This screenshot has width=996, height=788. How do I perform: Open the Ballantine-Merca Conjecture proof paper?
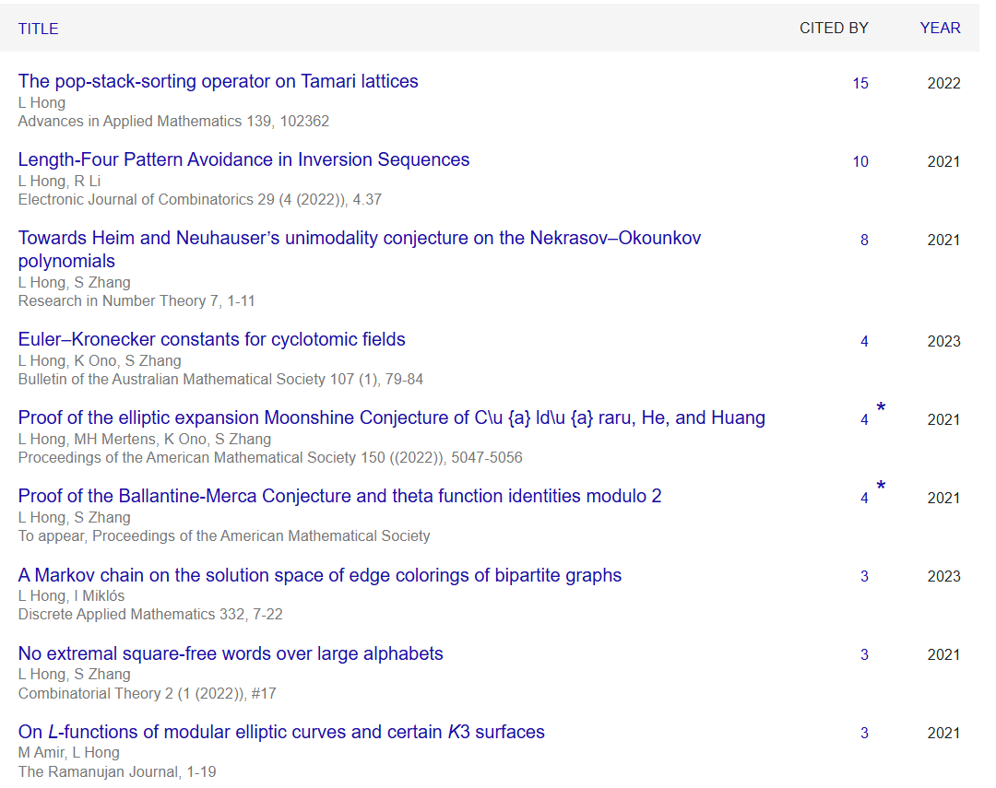(x=339, y=496)
